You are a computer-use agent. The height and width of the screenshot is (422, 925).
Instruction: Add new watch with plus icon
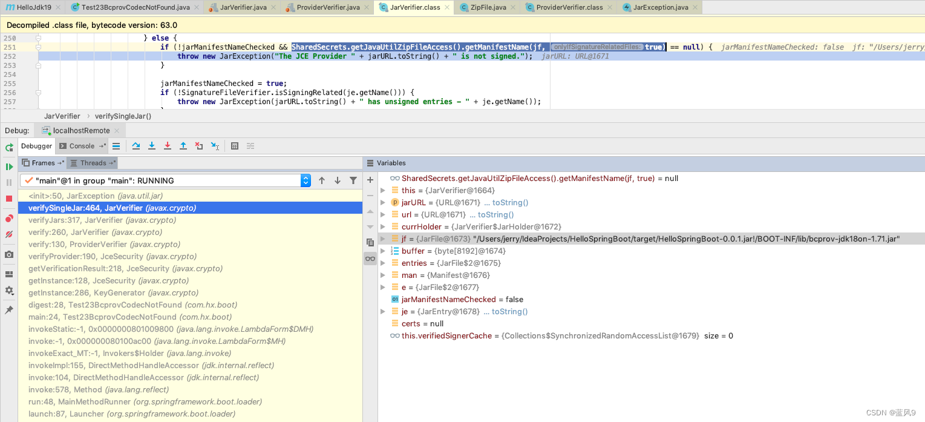370,180
